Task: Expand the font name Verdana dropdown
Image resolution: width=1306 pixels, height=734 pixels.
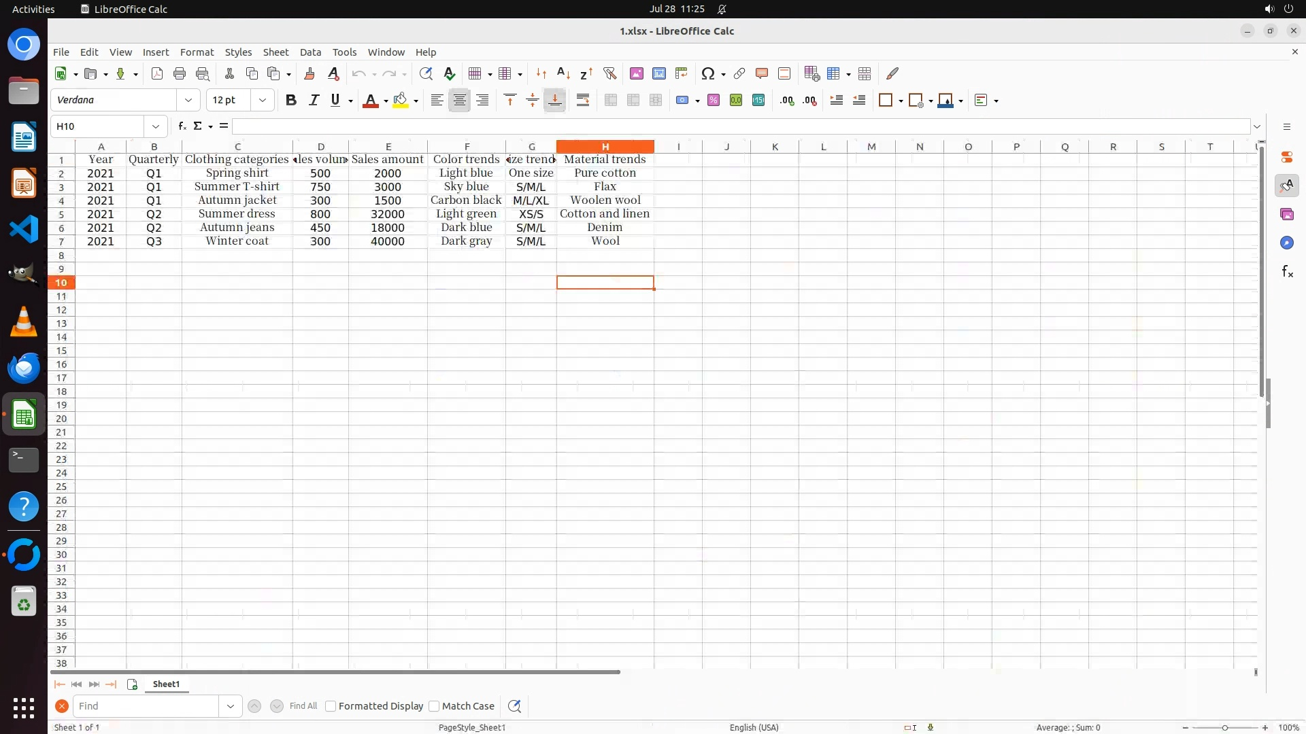Action: coord(188,101)
